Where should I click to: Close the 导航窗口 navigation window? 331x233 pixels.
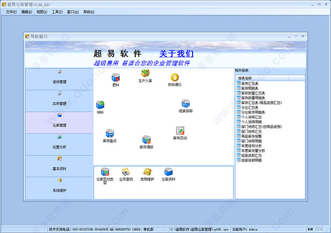303,36
